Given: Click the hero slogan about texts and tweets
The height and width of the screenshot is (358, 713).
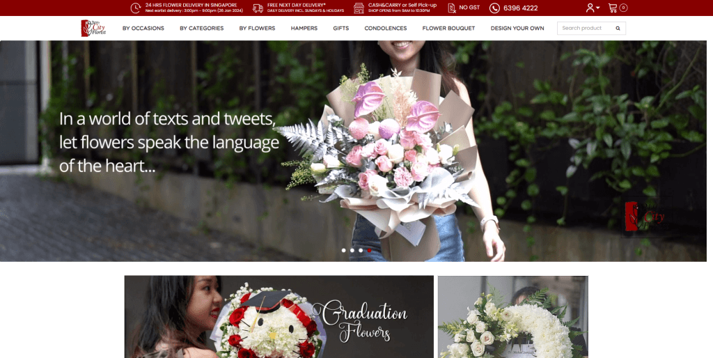Looking at the screenshot, I should [x=169, y=142].
